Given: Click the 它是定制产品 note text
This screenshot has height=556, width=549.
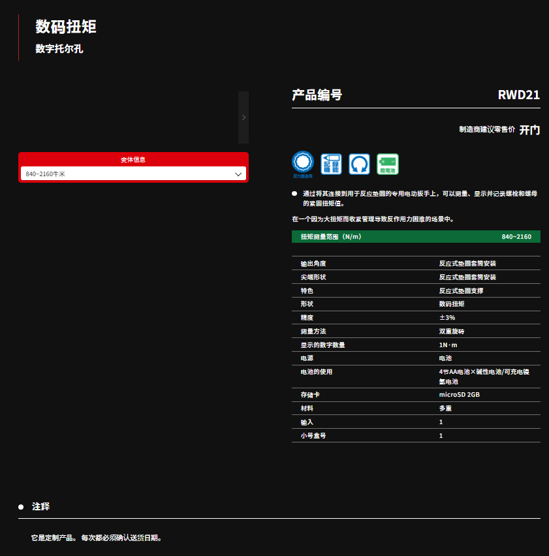Looking at the screenshot, I should point(96,538).
